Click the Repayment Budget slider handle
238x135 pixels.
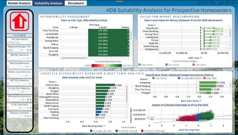point(22,50)
